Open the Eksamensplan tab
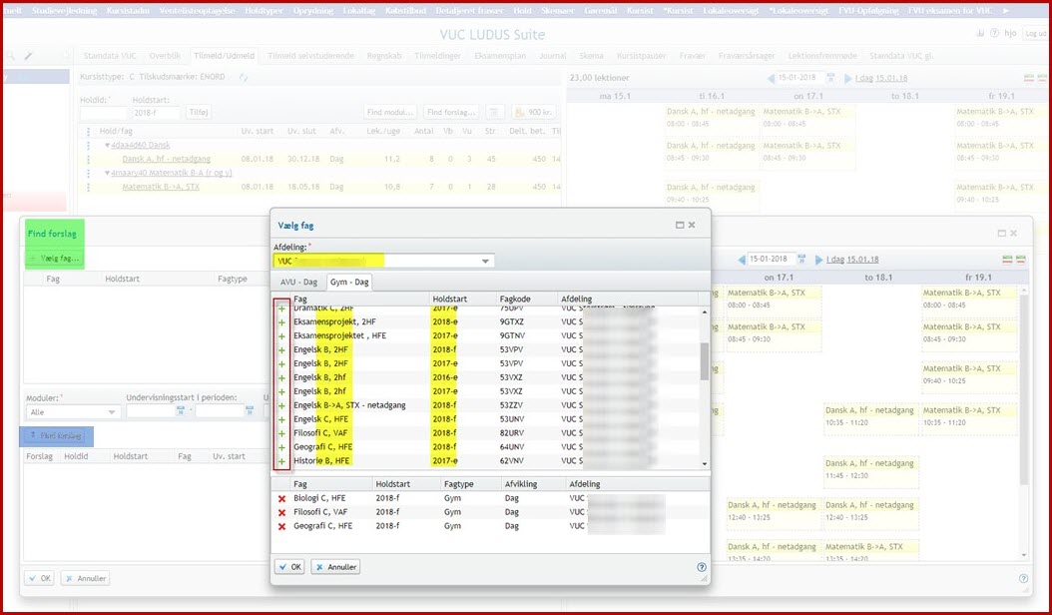Screen dimensions: 1052x615 click(500, 56)
